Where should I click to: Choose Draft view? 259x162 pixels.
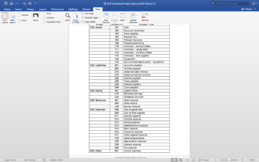22,20
